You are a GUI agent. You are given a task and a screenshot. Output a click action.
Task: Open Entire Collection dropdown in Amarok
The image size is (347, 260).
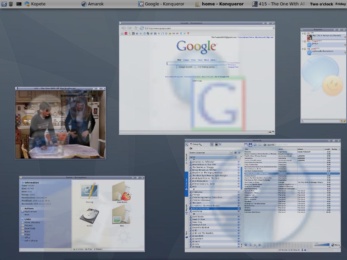pos(211,153)
